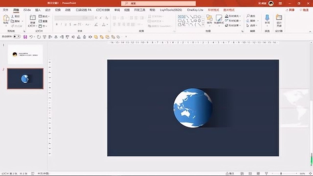Viewport: 313px width, 176px height.
Task: Click the zoom in plus button
Action: click(296, 174)
